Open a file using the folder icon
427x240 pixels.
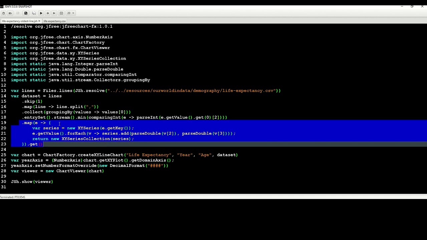(x=10, y=13)
